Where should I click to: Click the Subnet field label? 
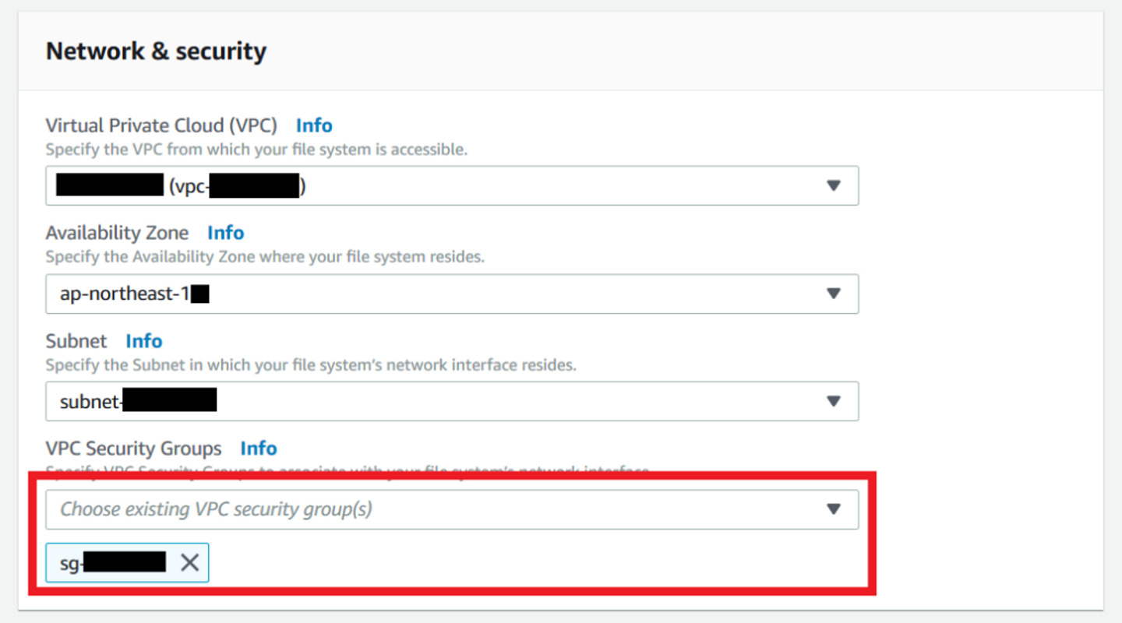(76, 341)
